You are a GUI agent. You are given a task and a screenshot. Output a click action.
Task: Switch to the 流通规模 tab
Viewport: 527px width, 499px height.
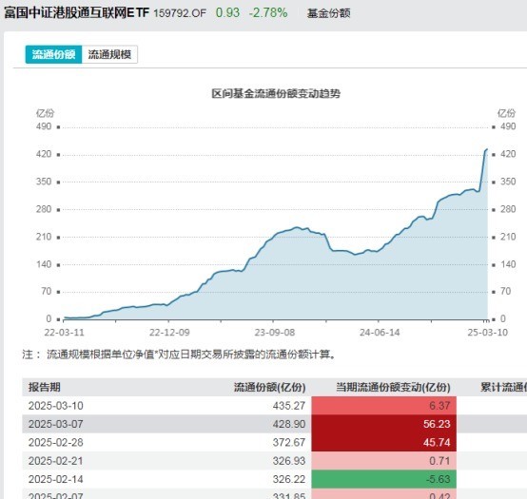[x=109, y=54]
